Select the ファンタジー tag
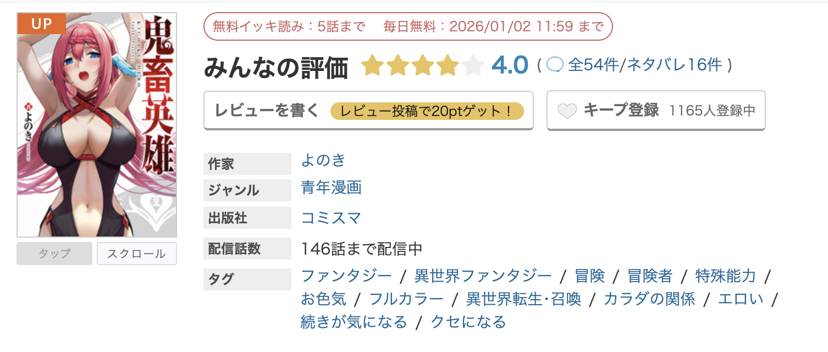Viewport: 828px width, 352px height. 346,275
